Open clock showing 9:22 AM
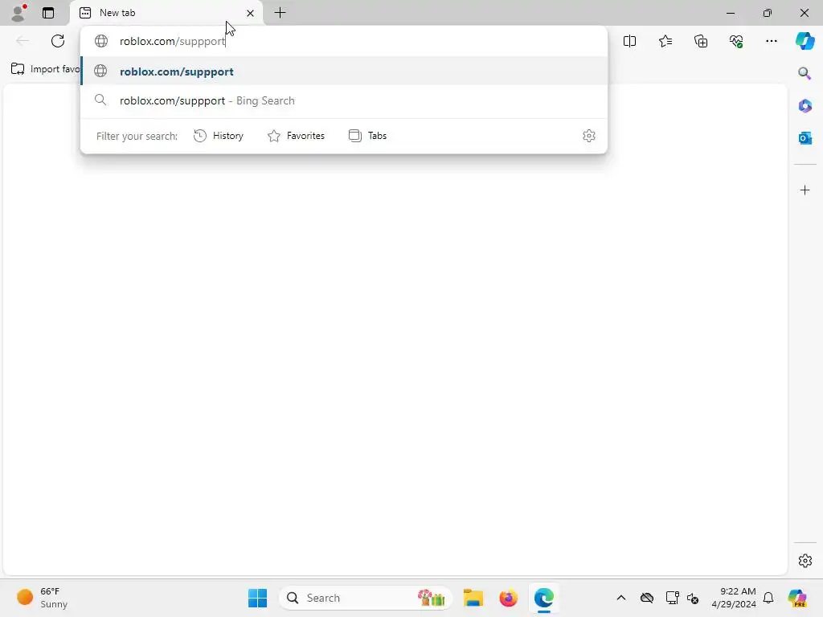The width and height of the screenshot is (823, 617). click(734, 598)
